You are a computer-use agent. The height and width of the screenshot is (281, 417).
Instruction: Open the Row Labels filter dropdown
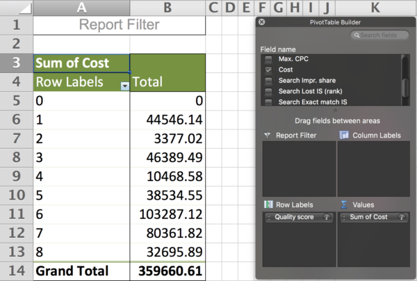pos(124,86)
